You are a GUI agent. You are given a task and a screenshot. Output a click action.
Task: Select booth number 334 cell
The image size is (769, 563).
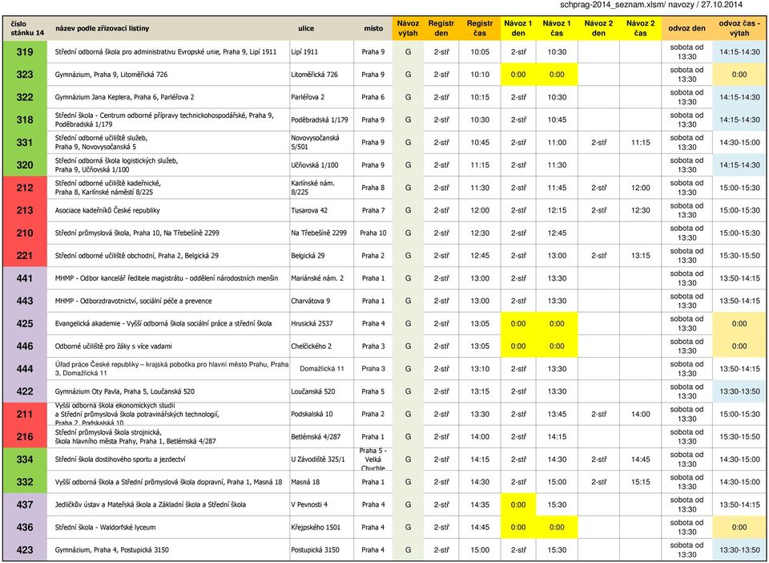pyautogui.click(x=25, y=459)
